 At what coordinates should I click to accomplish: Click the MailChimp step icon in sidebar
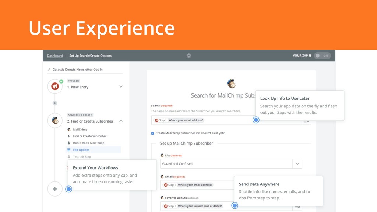click(55, 120)
